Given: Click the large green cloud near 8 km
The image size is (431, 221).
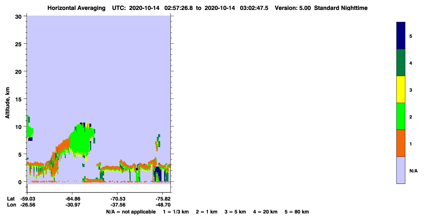Looking at the screenshot, I should pos(81,139).
